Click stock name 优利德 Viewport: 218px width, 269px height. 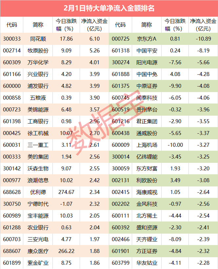pos(38,192)
